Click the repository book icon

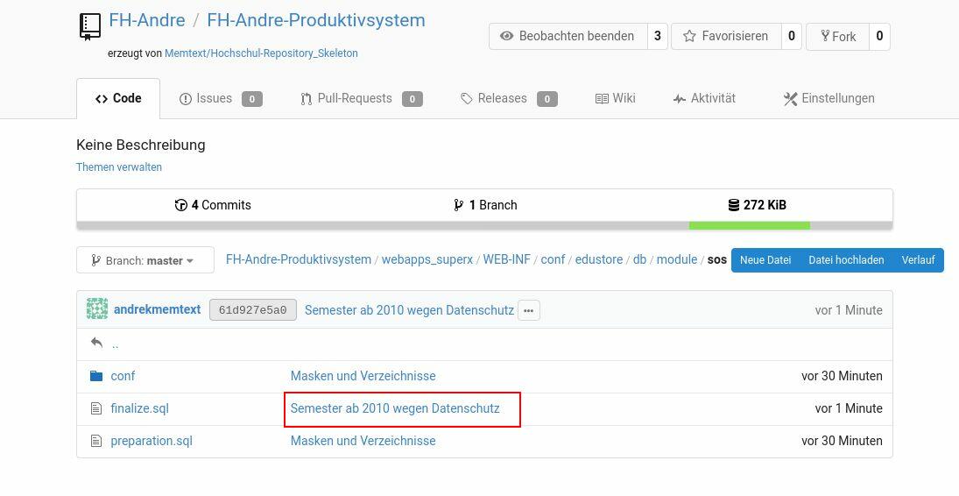(x=89, y=26)
